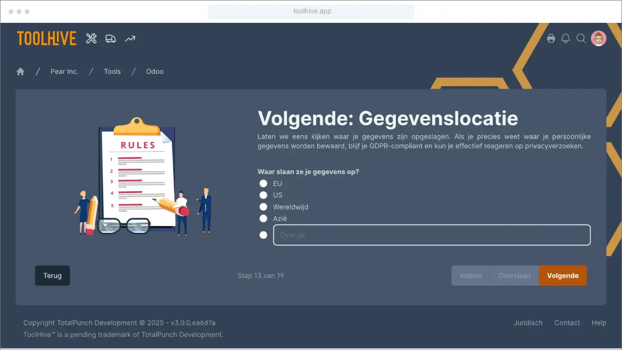Open analytics via trending arrow icon

click(130, 38)
